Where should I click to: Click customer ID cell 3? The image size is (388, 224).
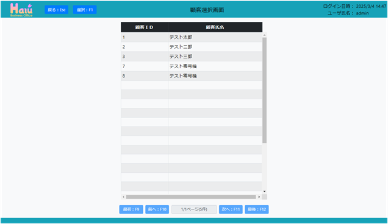pyautogui.click(x=145, y=57)
